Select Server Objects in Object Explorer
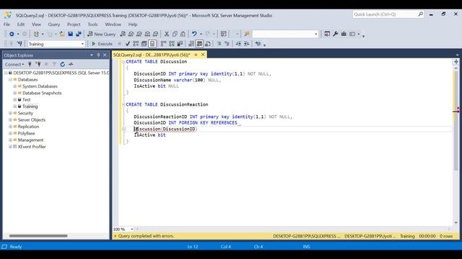The width and height of the screenshot is (462, 259). point(32,120)
